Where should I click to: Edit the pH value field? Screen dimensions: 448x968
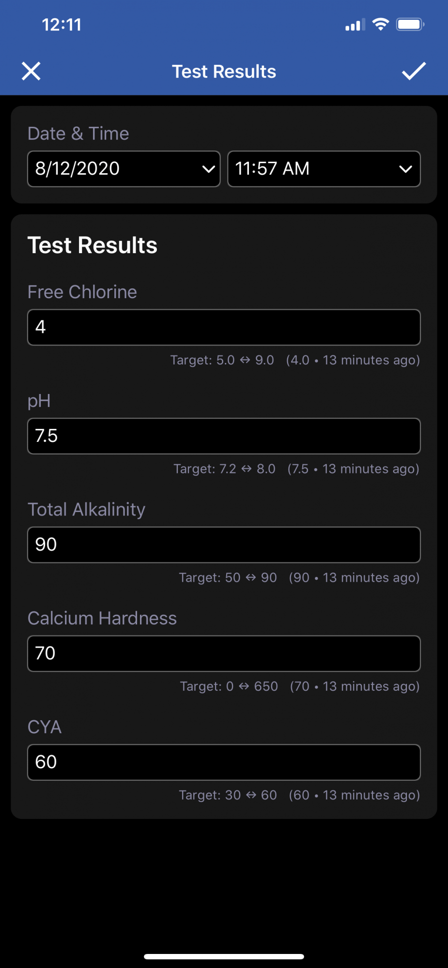pos(224,436)
